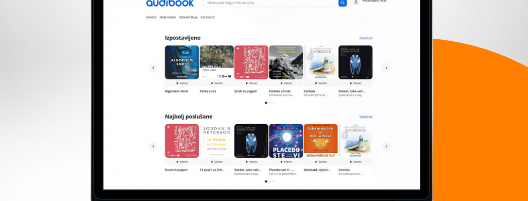
Task: Click Prikaži vse link in Najbolj poslušane
Action: pos(366,117)
